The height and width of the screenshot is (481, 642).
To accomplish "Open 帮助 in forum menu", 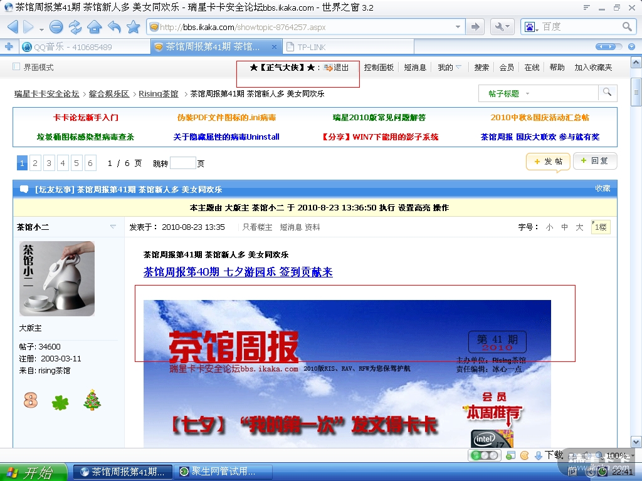I will [x=557, y=68].
